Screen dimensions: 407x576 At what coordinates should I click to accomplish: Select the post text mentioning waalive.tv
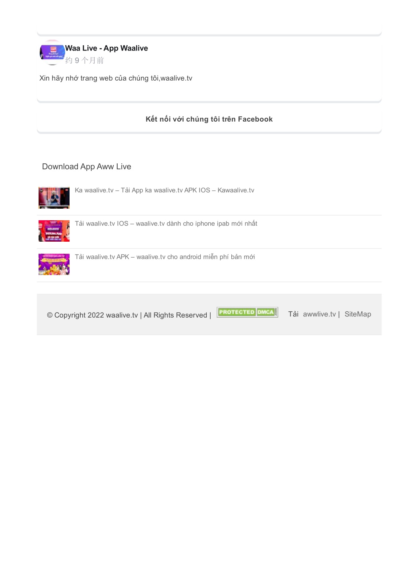116,78
